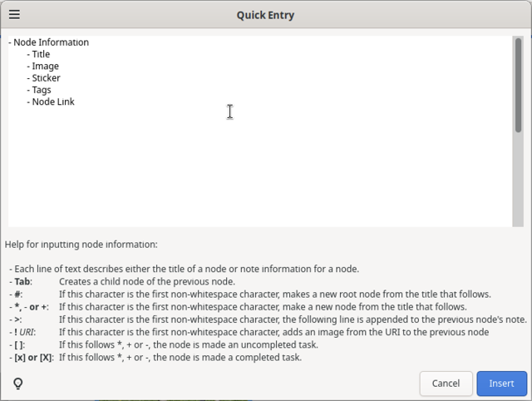Click the "makes a new root node" description

[x=275, y=295]
